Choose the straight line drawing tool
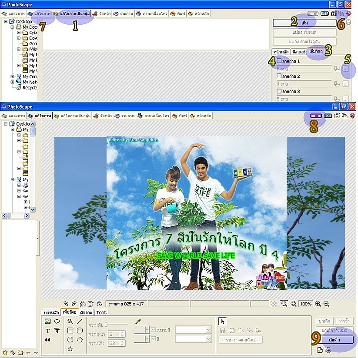The image size is (358, 358). point(80,322)
